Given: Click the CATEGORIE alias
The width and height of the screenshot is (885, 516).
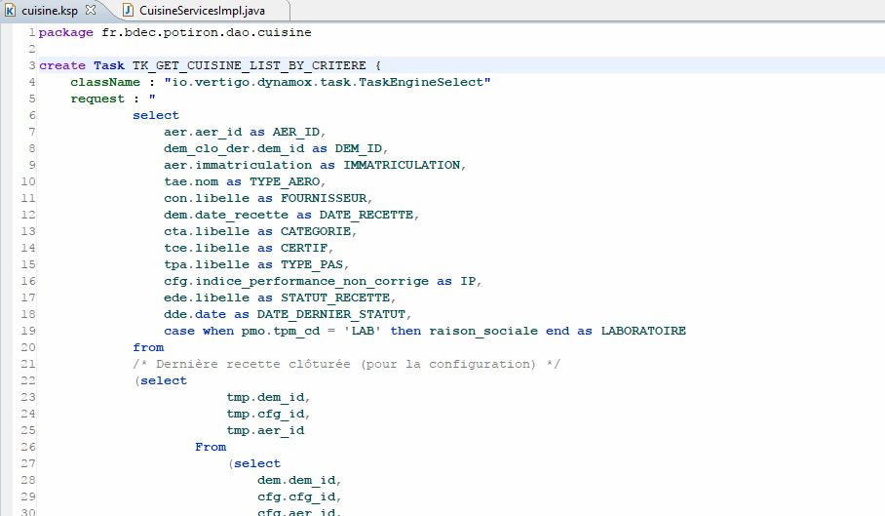Looking at the screenshot, I should click(316, 231).
